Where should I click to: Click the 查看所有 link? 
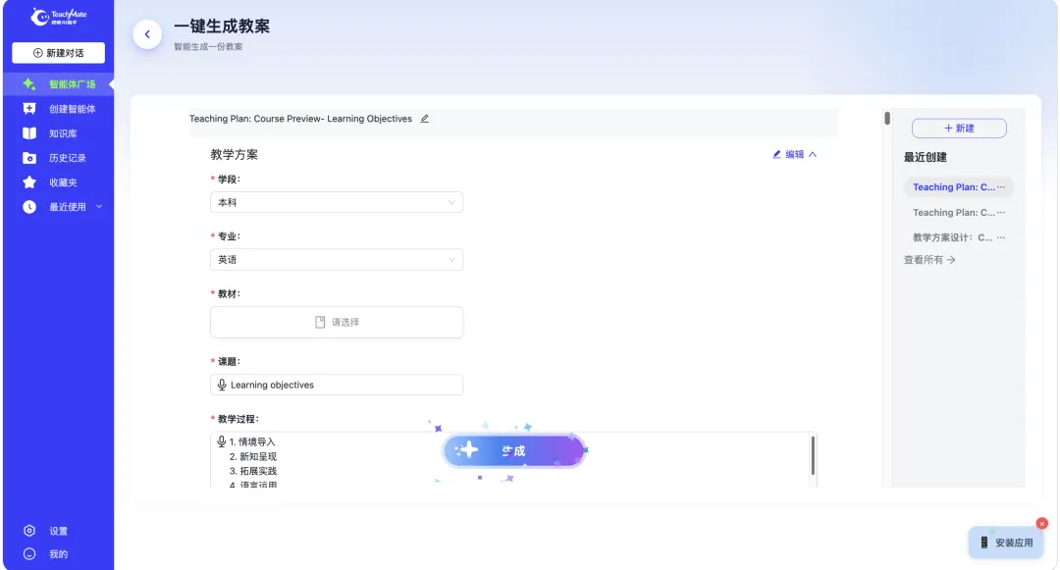pos(929,260)
